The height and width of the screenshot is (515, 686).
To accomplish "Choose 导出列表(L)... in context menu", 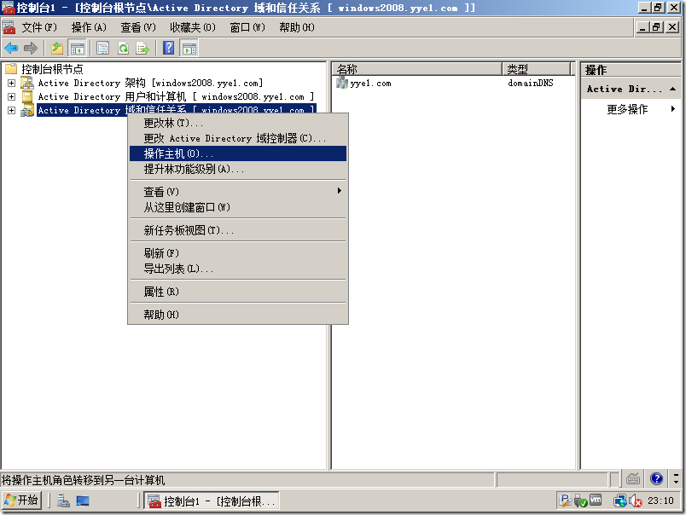I will 238,269.
